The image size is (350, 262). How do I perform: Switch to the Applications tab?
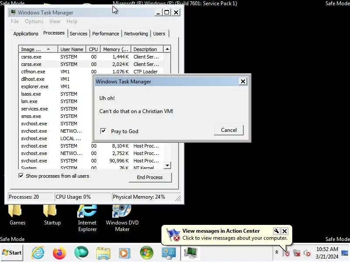coord(26,34)
